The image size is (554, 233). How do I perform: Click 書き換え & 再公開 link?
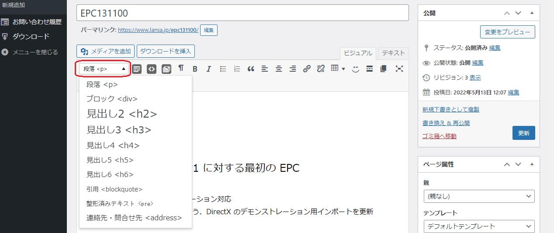(x=446, y=123)
